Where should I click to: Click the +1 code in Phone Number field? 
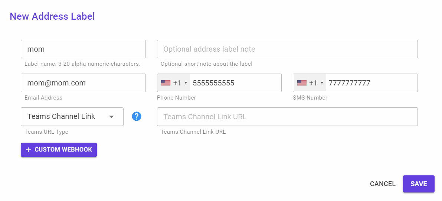(177, 83)
